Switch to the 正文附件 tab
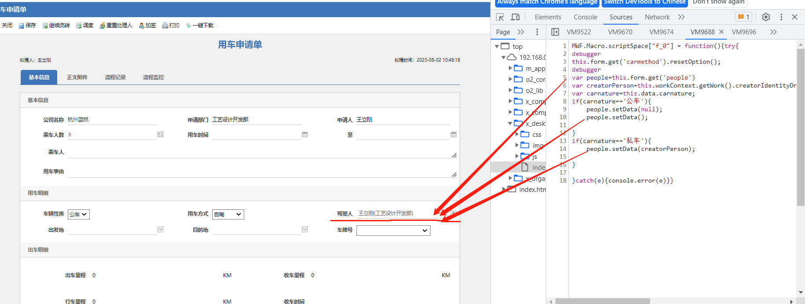805x304 pixels. point(77,77)
